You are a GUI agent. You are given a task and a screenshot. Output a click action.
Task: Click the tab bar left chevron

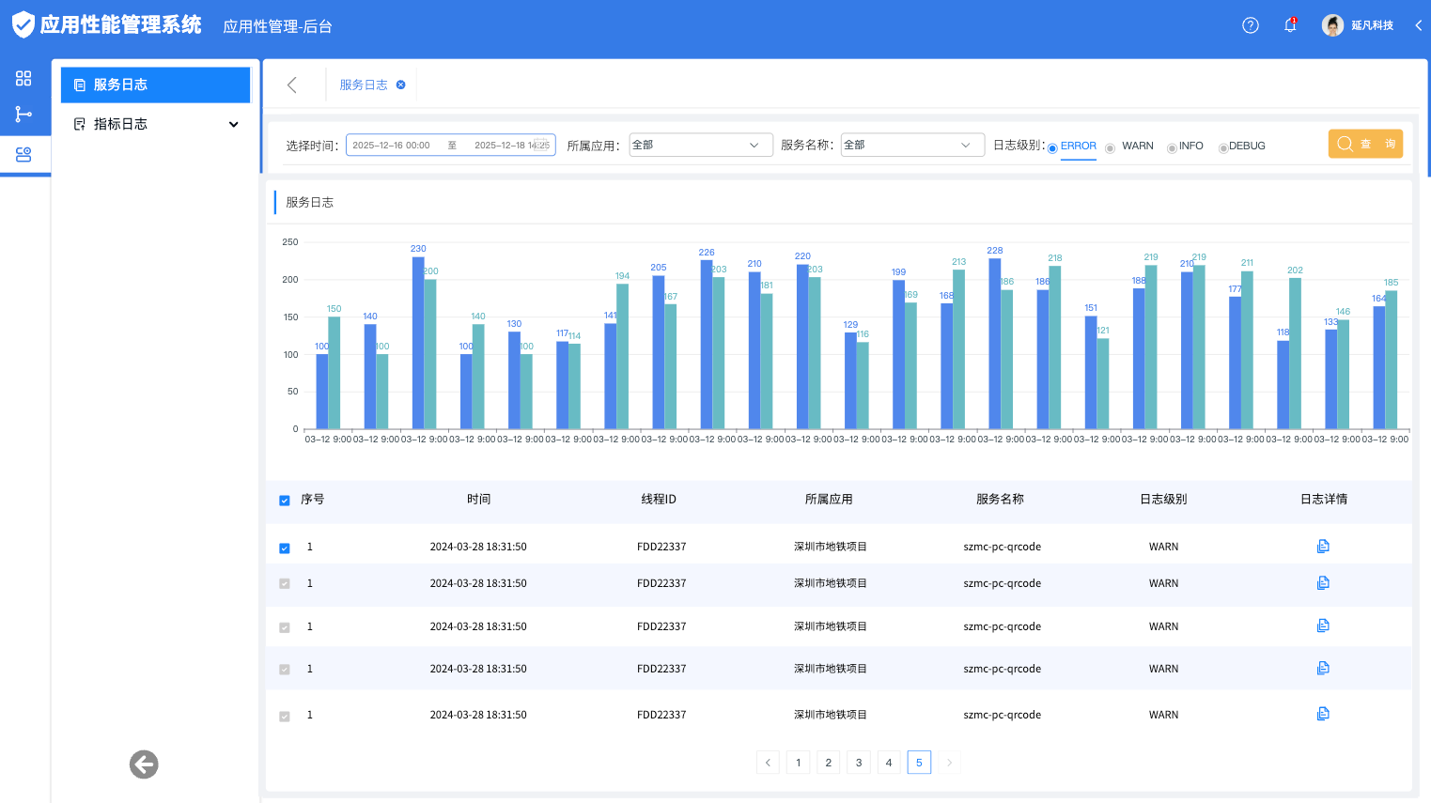tap(292, 85)
